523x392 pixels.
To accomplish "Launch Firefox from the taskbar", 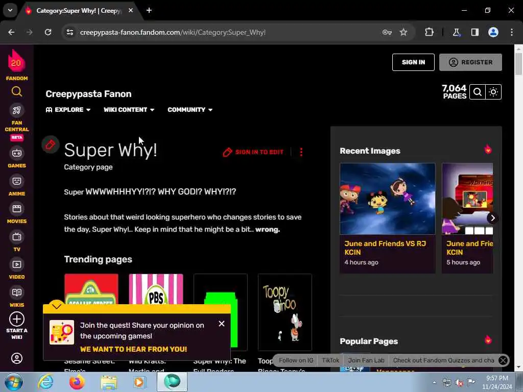I will click(x=77, y=382).
